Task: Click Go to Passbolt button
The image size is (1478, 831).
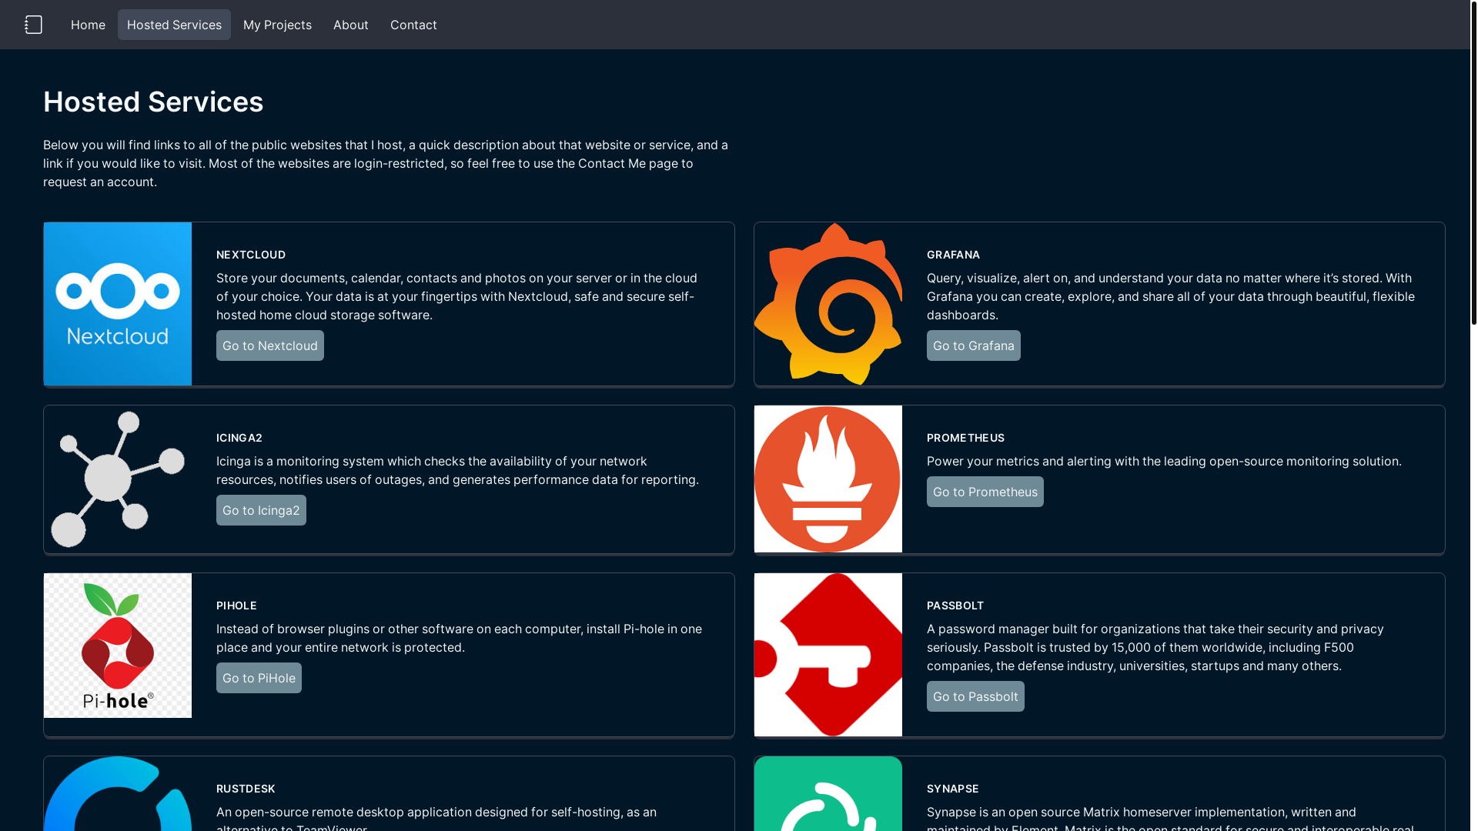Action: [x=975, y=696]
